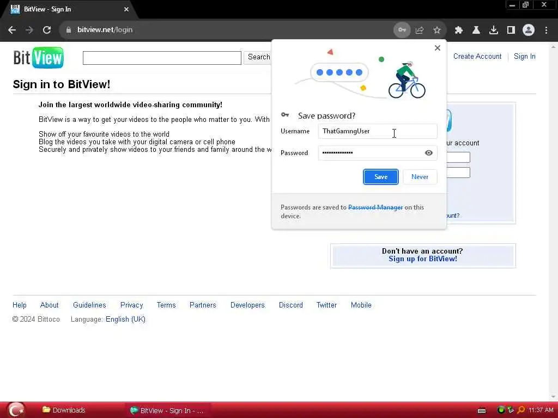Switch to Downloads folder in taskbar
This screenshot has height=418, width=558.
pyautogui.click(x=64, y=410)
